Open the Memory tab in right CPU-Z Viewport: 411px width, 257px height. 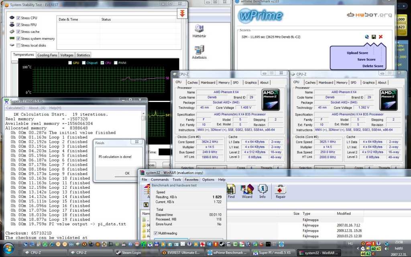(x=342, y=82)
